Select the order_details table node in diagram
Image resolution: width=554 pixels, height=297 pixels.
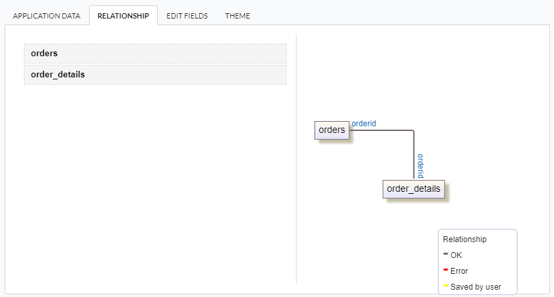click(413, 189)
